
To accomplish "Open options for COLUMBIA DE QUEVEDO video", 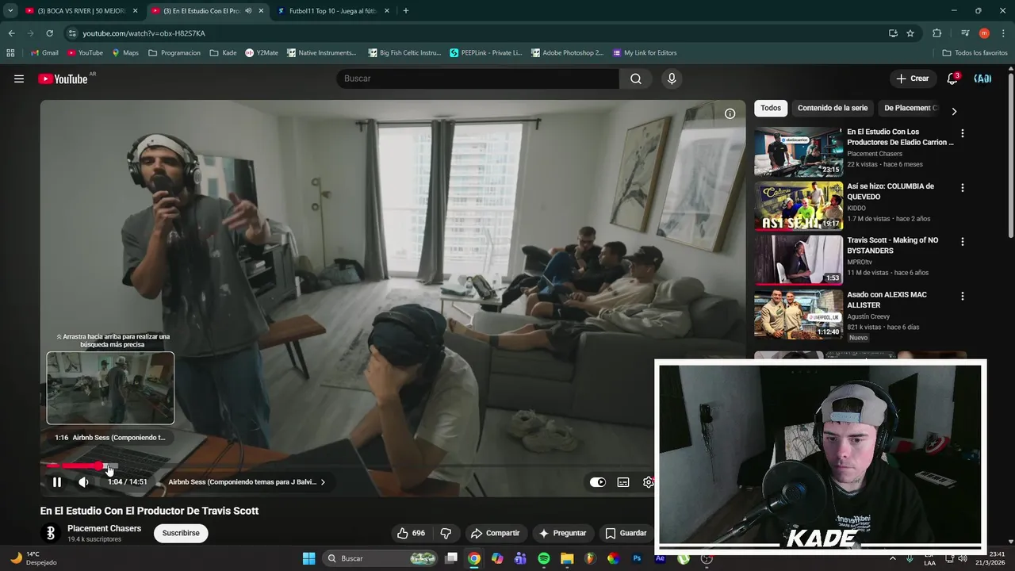I will (963, 188).
